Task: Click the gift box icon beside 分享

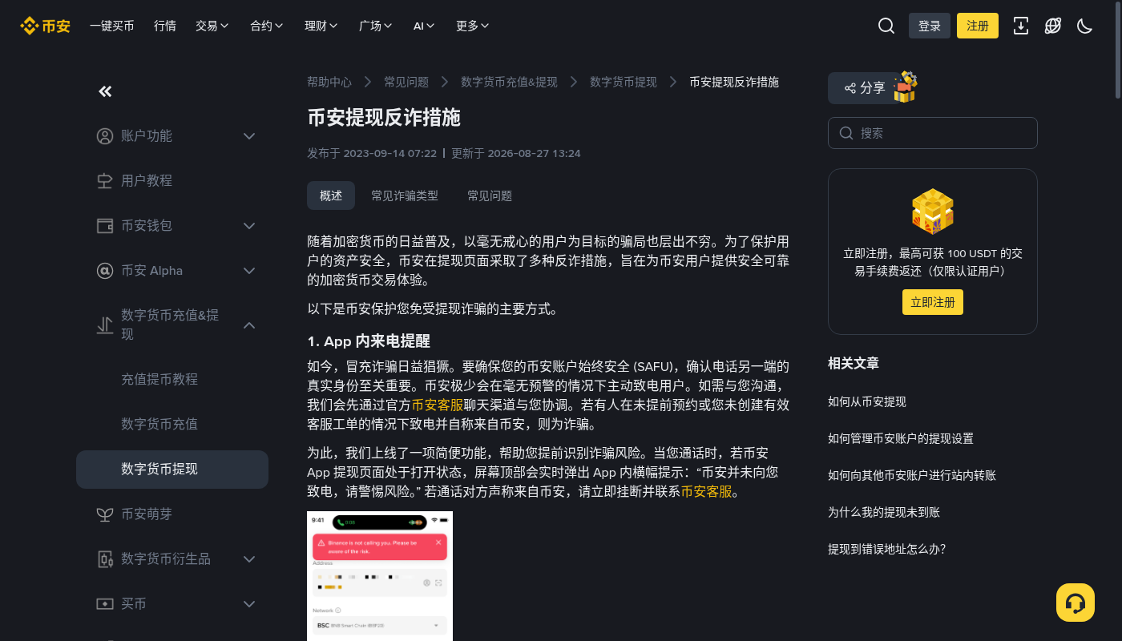Action: [905, 87]
